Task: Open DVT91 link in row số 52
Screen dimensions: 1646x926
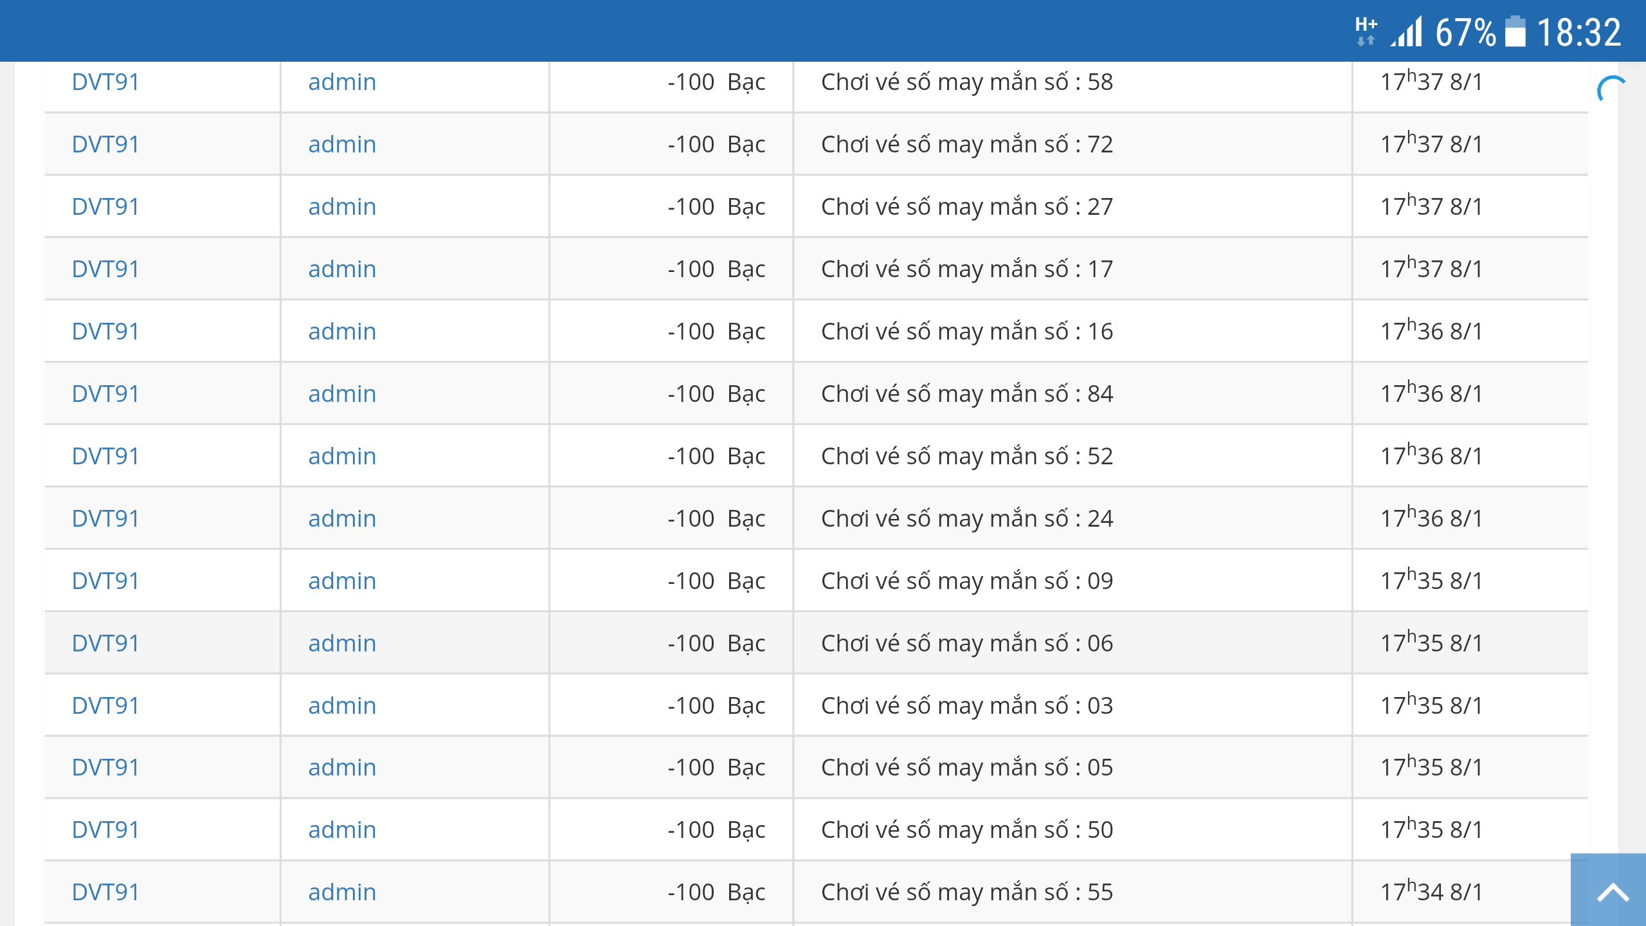Action: coord(105,457)
